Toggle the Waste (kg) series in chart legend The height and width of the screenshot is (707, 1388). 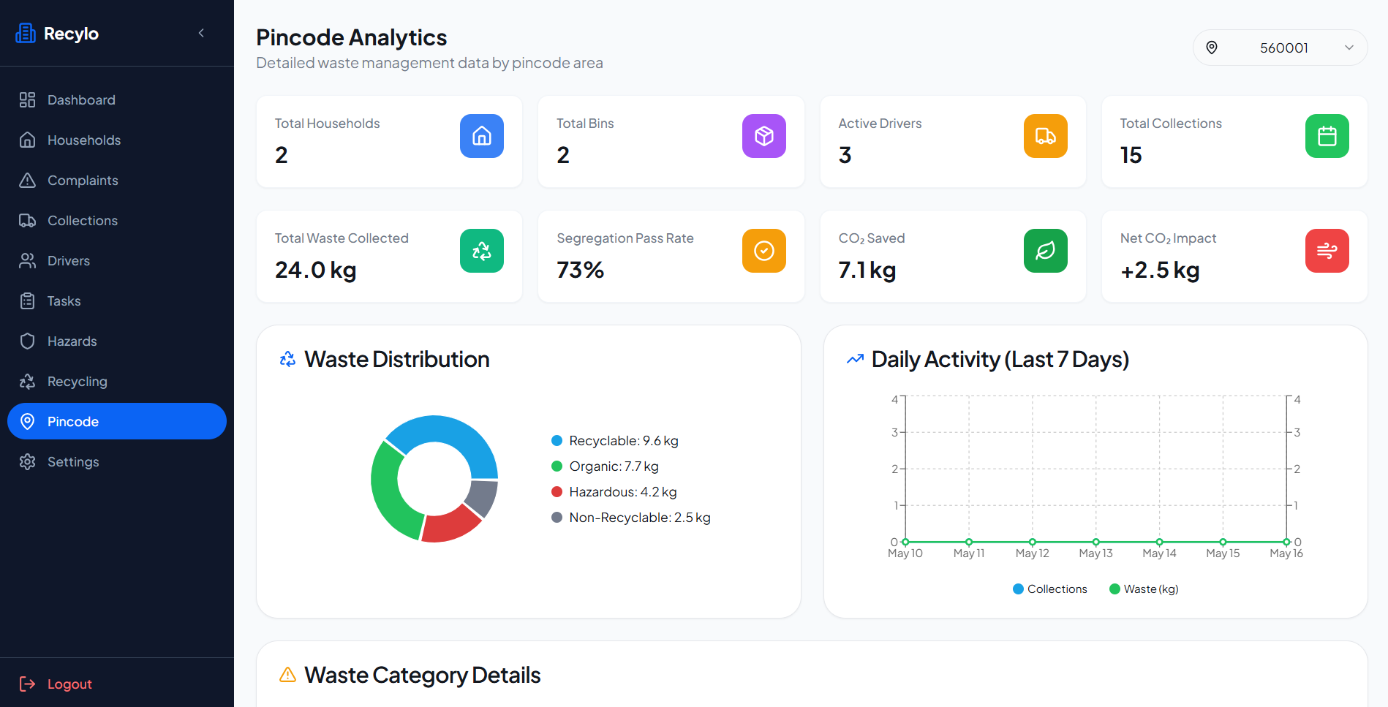pyautogui.click(x=1144, y=589)
